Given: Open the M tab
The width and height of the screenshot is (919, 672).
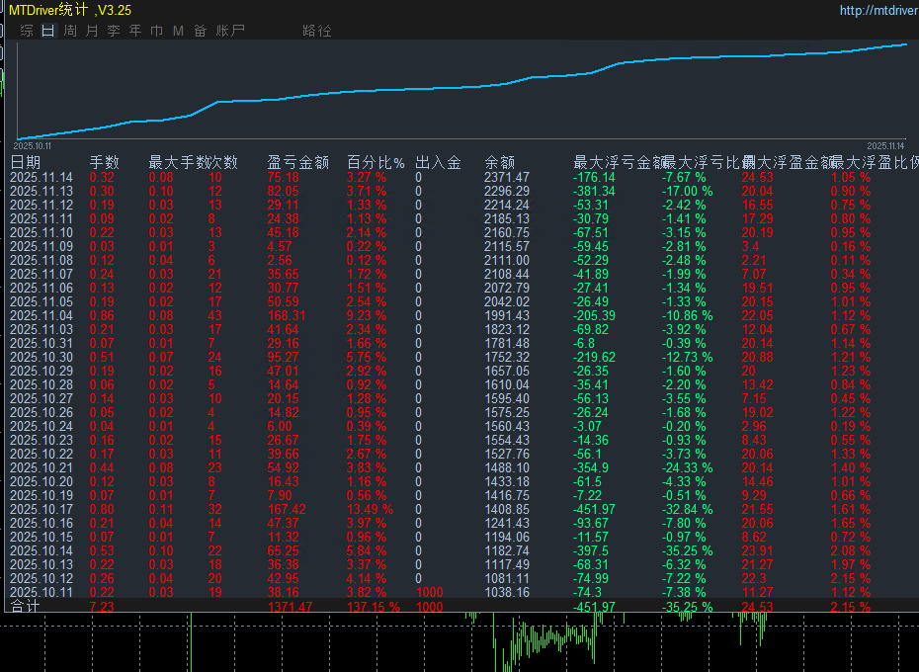Looking at the screenshot, I should (178, 31).
